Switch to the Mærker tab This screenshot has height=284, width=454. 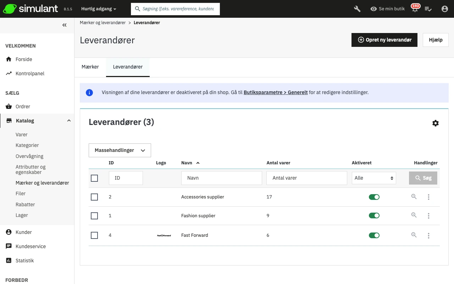[x=90, y=67]
